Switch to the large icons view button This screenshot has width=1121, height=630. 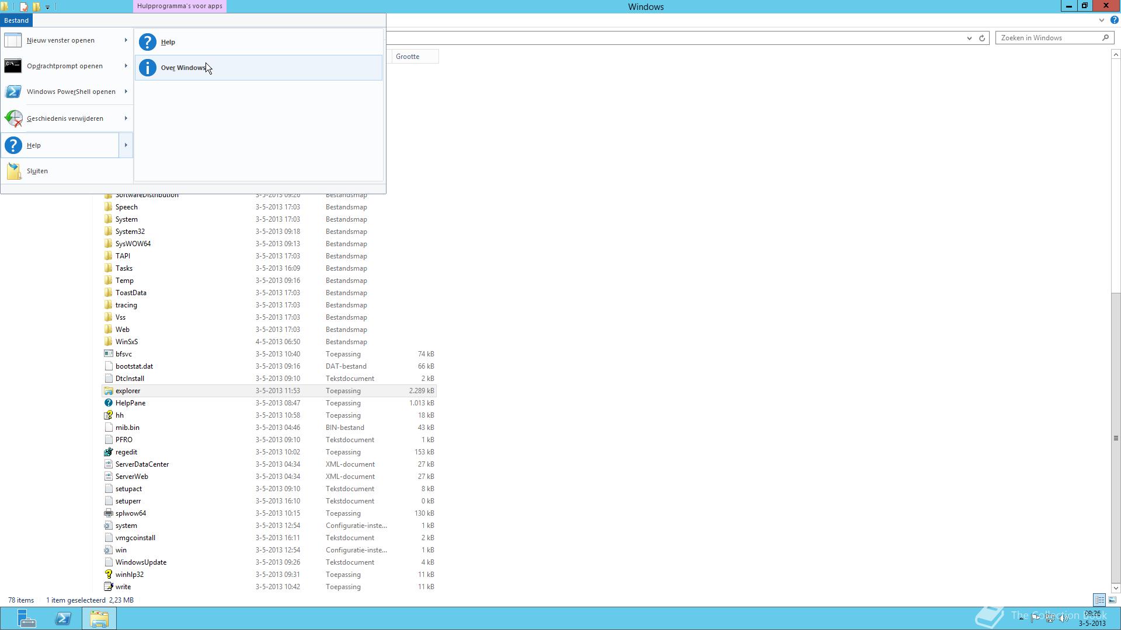click(x=1112, y=600)
